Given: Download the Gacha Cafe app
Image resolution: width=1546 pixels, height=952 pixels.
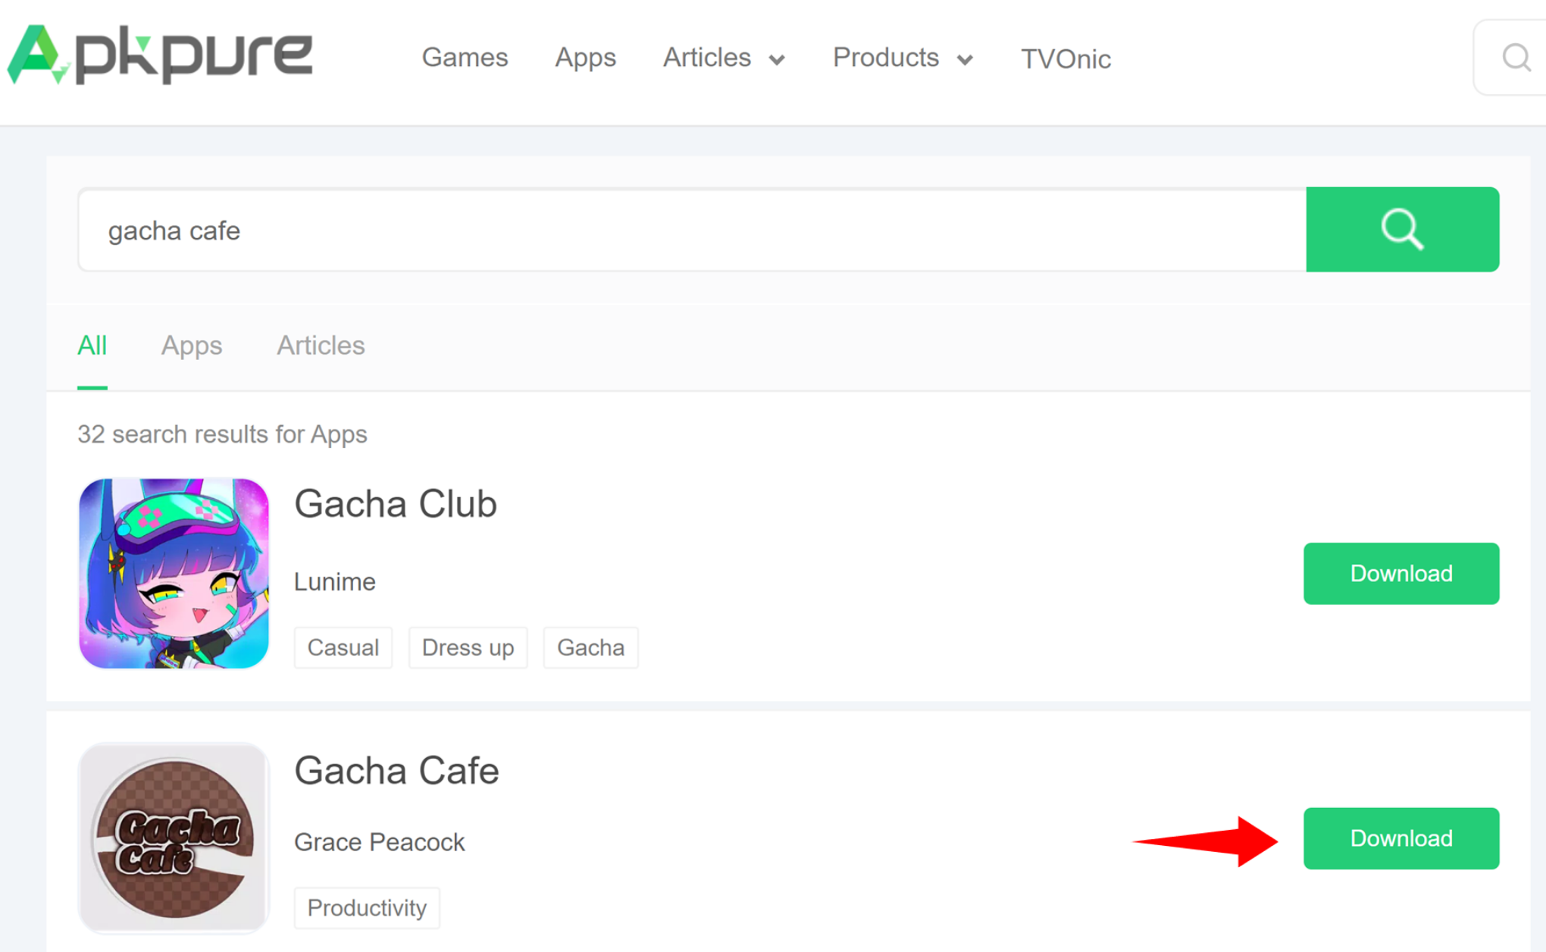Looking at the screenshot, I should coord(1400,838).
